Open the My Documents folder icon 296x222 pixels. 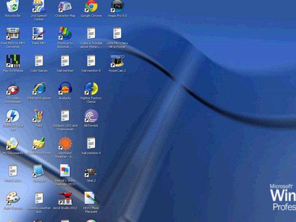[x=13, y=143]
